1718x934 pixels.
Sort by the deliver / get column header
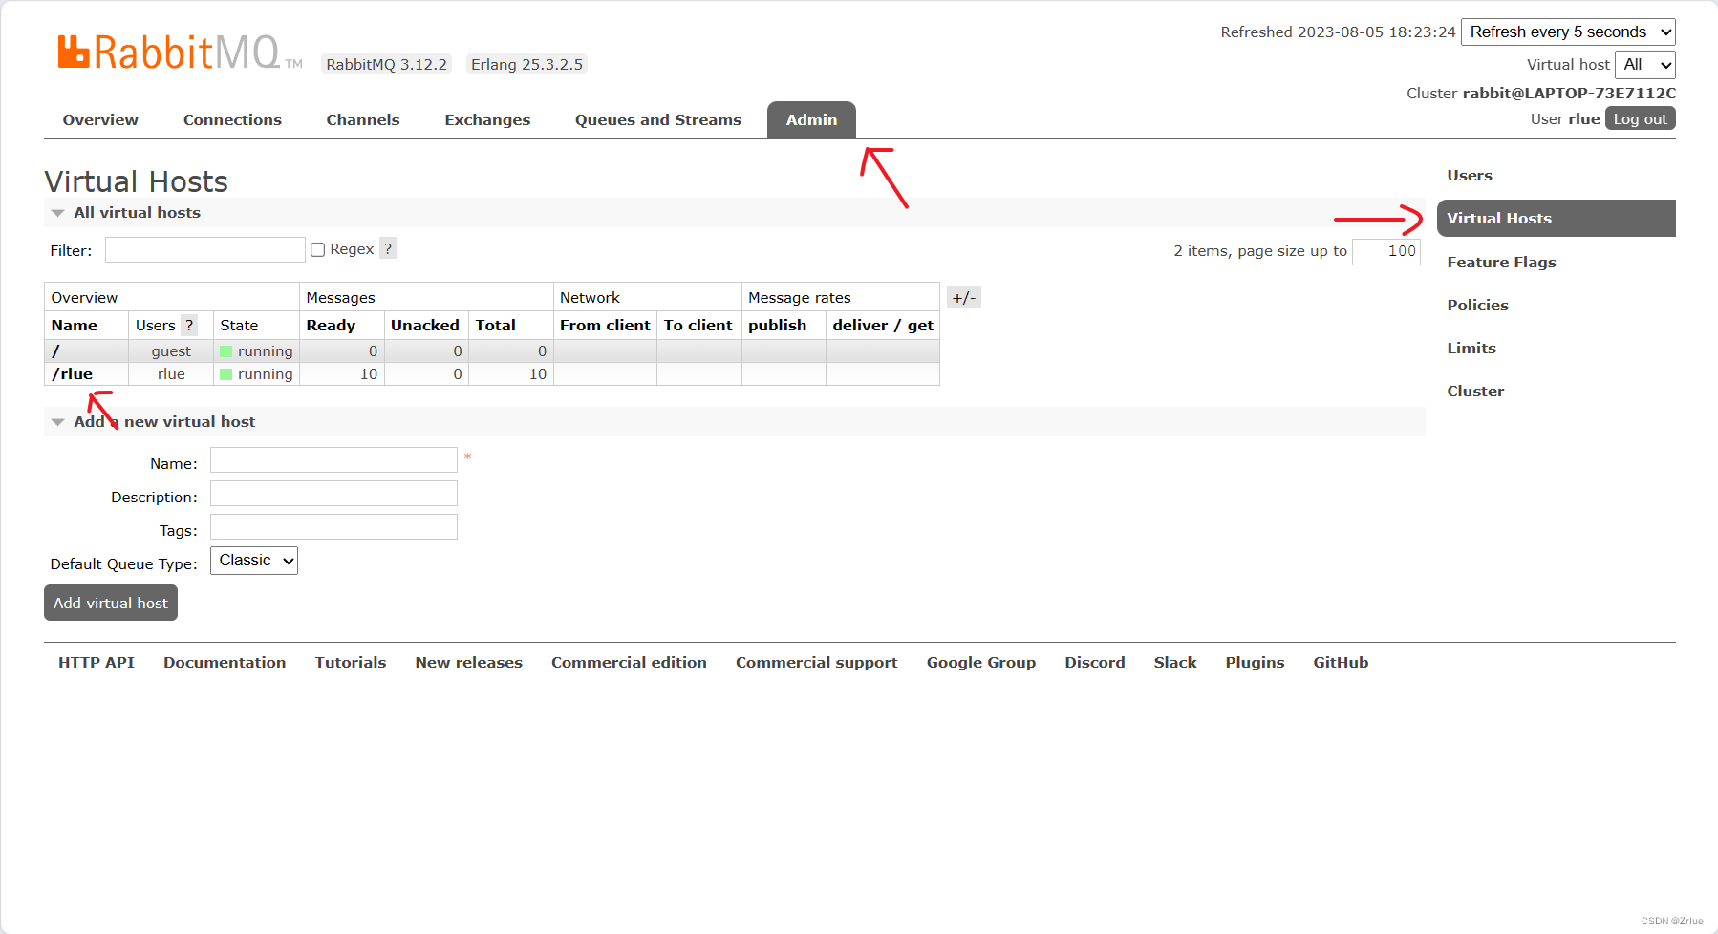883,325
